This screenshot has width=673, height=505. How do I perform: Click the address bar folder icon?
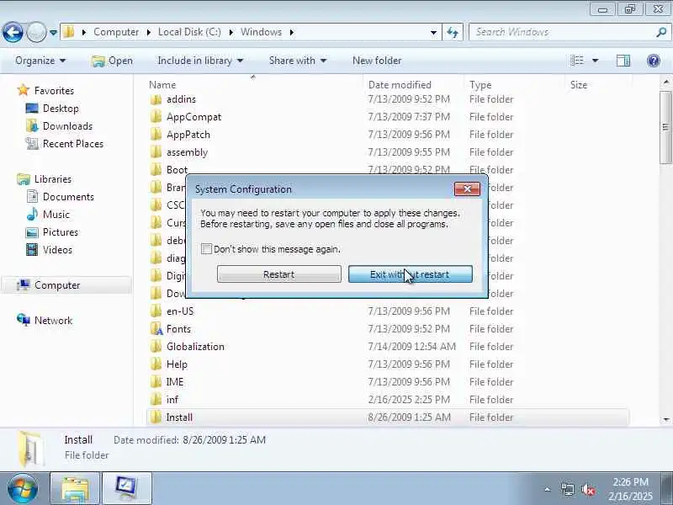coord(69,32)
